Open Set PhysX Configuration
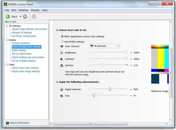Viewport: 176px width, 130px height. pos(24,36)
